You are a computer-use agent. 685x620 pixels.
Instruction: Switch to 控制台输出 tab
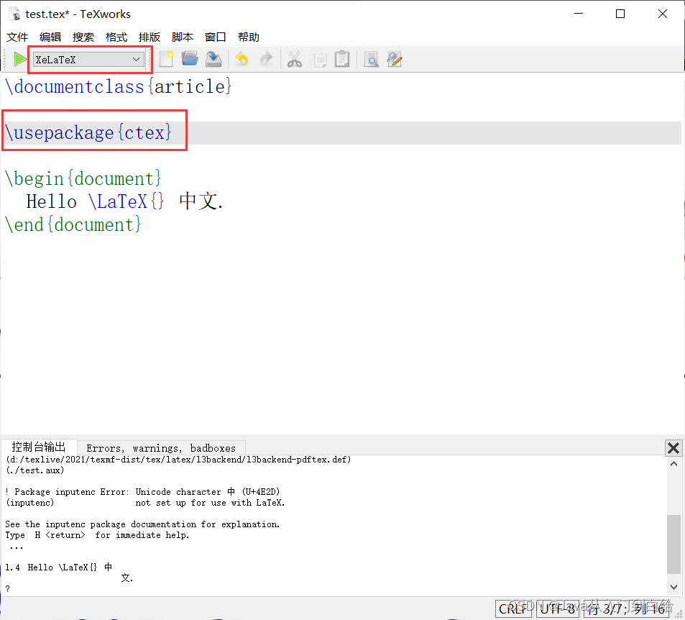click(39, 447)
